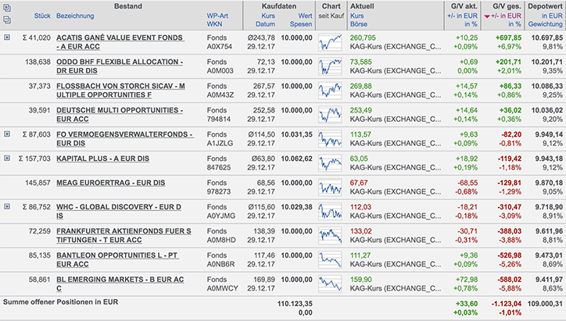Sort by Spesen column header
Viewport: 566px width, 321px height.
click(x=301, y=24)
